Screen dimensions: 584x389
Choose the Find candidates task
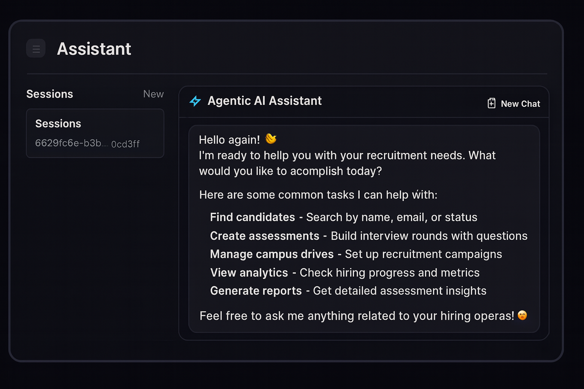(252, 217)
